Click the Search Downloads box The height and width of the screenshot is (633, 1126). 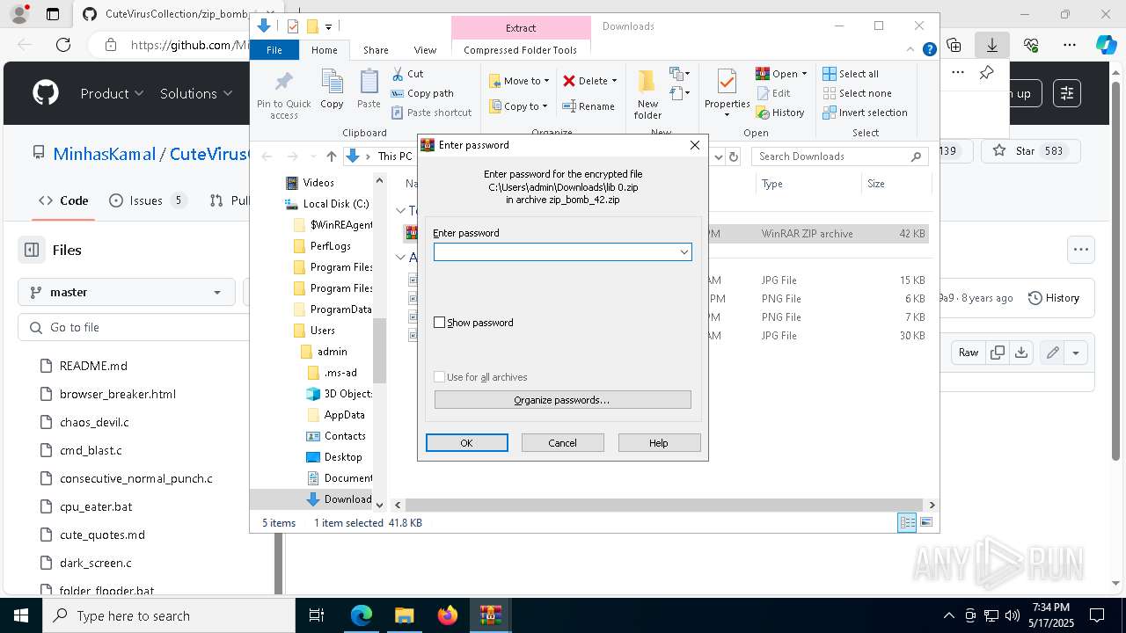839,156
